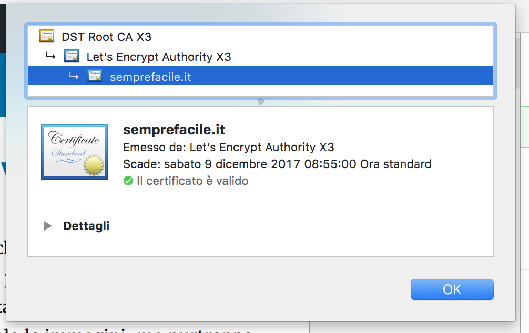The height and width of the screenshot is (333, 529).
Task: Click the empty row below semprefacile.it in the chain list
Action: [261, 90]
